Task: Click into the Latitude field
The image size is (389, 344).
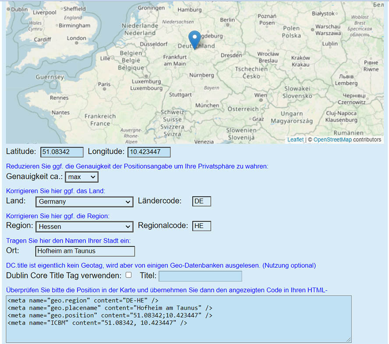Action: (62, 152)
